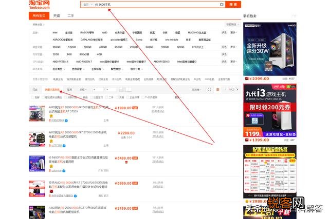Click the minimum price input box
This screenshot has width=329, height=219.
pos(98,90)
